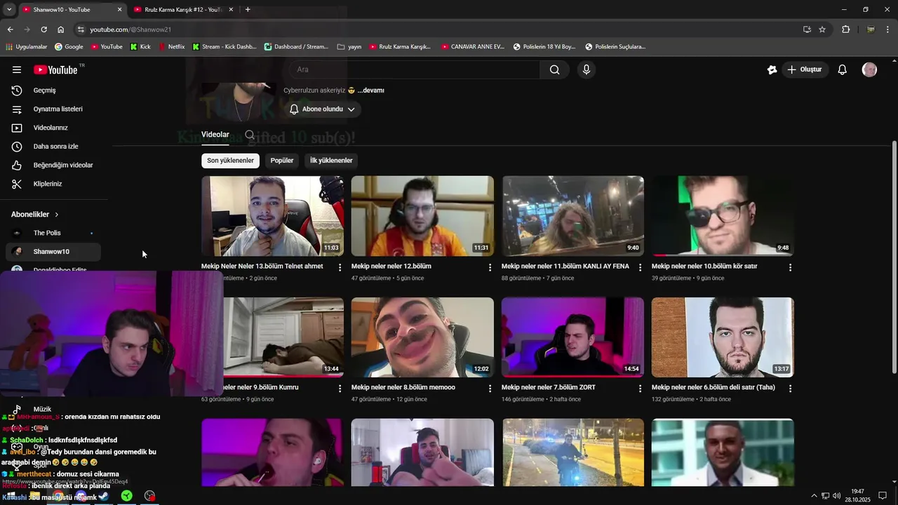Play 11.bölüm KANLI AY FENA thumbnail

pyautogui.click(x=572, y=216)
